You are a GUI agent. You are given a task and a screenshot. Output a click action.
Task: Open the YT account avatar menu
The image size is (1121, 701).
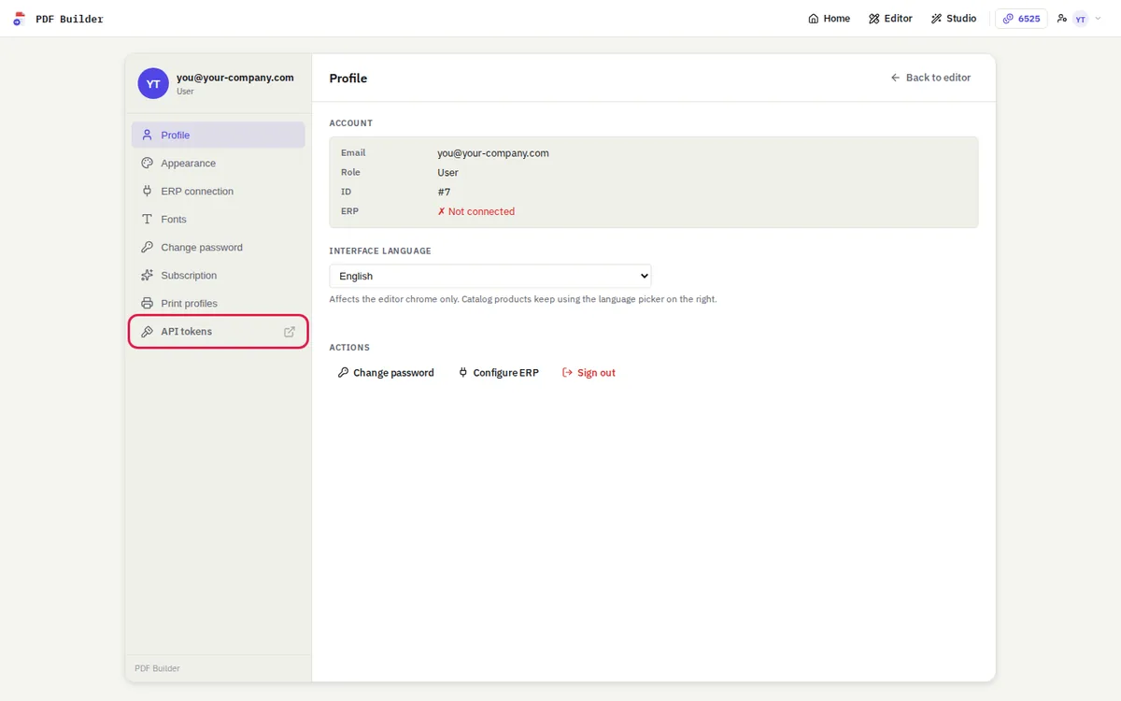tap(1081, 19)
